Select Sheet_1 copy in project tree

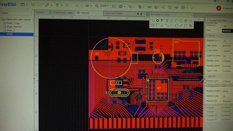point(13,23)
